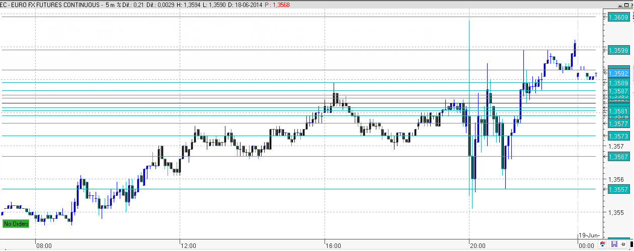
Task: Click the 20:00 time axis label
Action: click(x=478, y=245)
